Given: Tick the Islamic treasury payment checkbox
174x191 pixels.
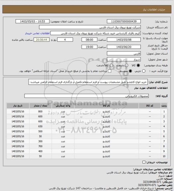Looking at the screenshot, I should coord(110,71).
